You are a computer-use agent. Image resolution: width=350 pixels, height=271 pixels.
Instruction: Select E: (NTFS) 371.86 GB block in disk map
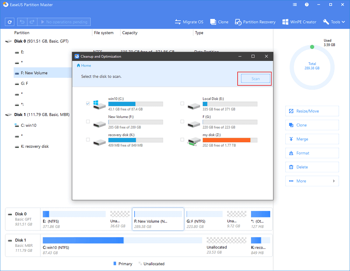coord(74,220)
